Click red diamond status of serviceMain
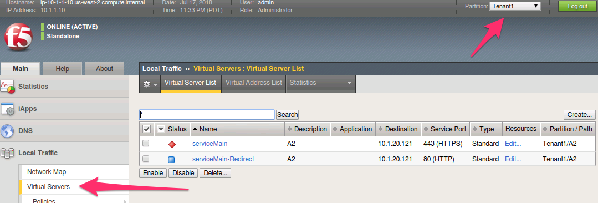 [x=172, y=144]
